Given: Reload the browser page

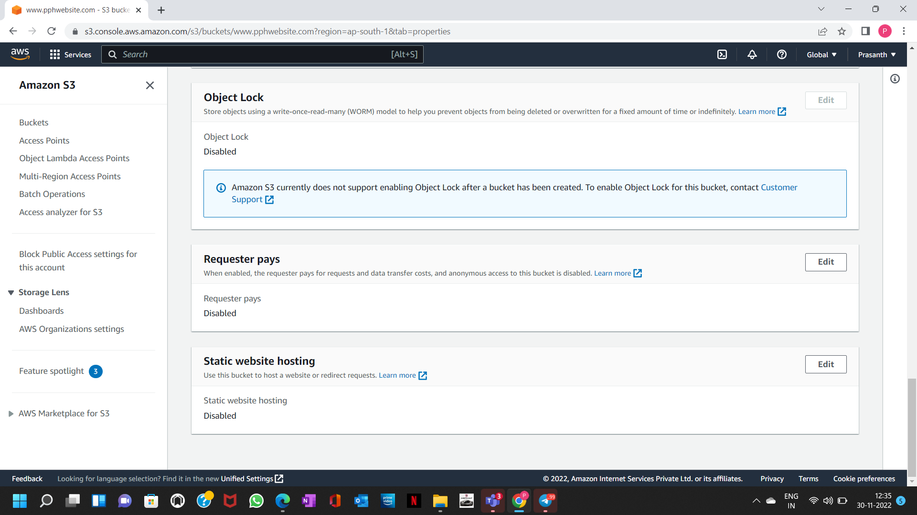Looking at the screenshot, I should click(x=52, y=31).
